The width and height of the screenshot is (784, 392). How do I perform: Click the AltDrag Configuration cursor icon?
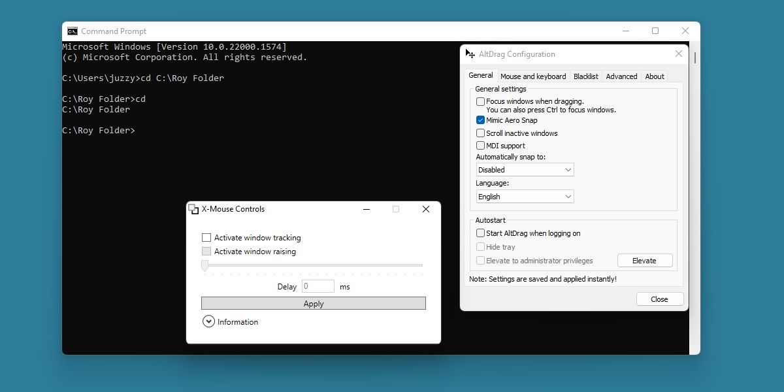coord(470,54)
